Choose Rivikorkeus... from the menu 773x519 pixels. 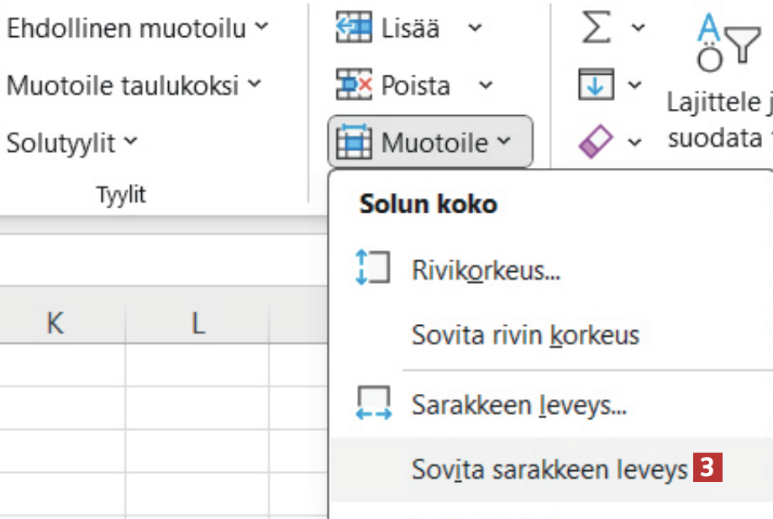coord(486,270)
